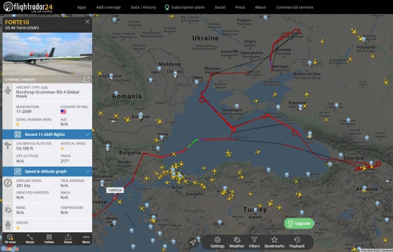Click the FORTE10 callsign heading in the panel
This screenshot has width=393, height=252.
point(17,22)
